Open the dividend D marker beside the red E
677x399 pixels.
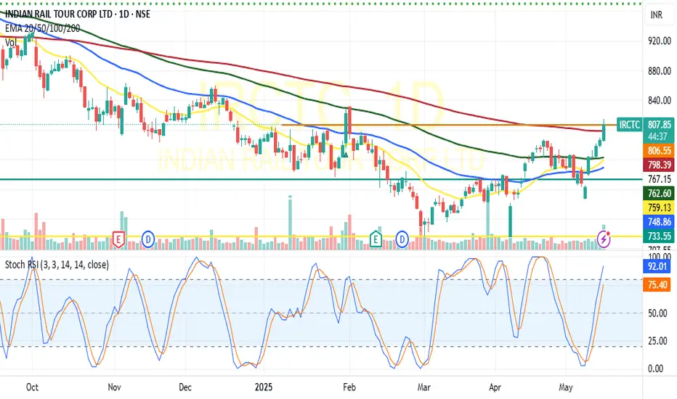click(x=148, y=239)
